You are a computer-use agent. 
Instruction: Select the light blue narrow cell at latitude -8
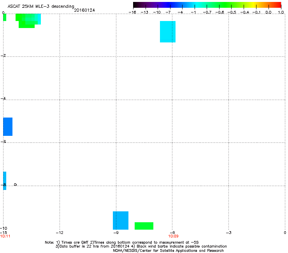[x=5, y=181]
